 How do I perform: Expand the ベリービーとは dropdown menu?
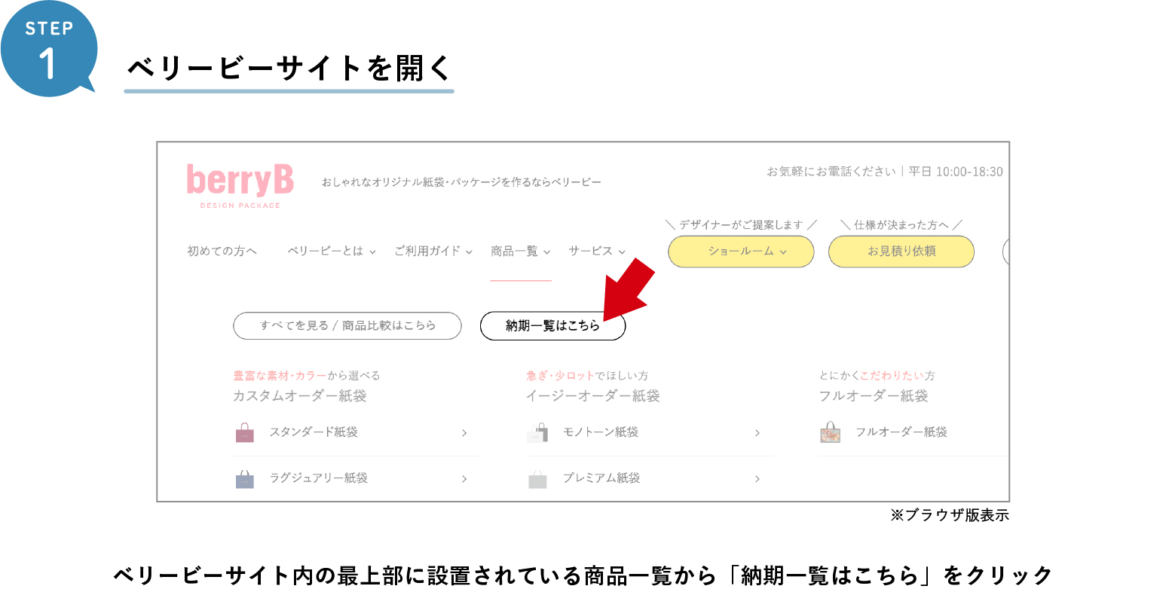click(331, 251)
